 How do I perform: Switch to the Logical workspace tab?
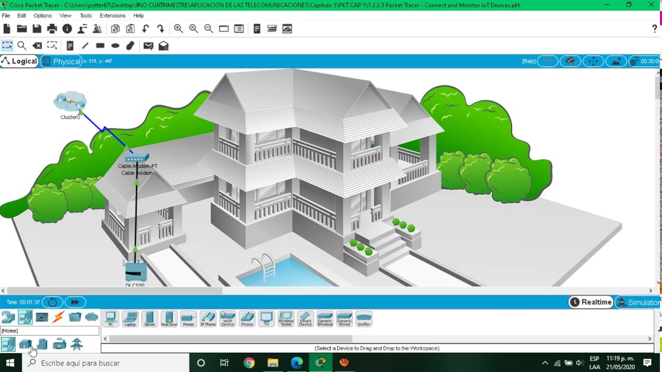19,61
